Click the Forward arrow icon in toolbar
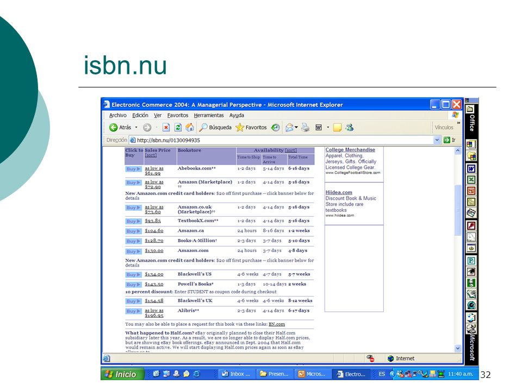Screen dimensions: 522x391 (x=147, y=127)
